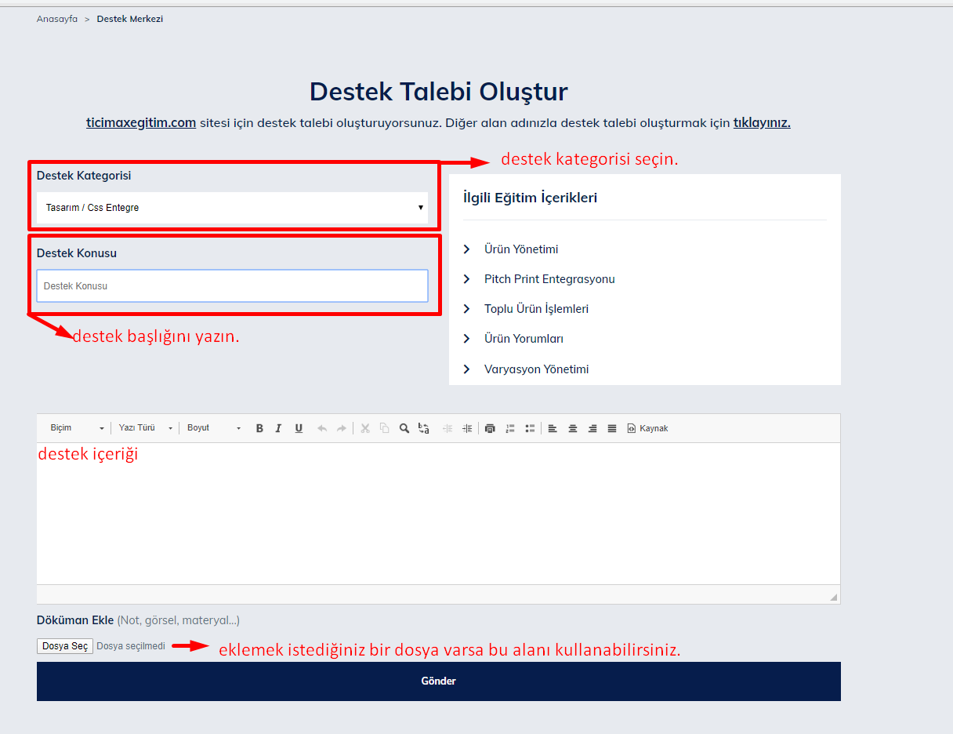
Task: Toggle bold formatting in the editor
Action: (x=259, y=428)
